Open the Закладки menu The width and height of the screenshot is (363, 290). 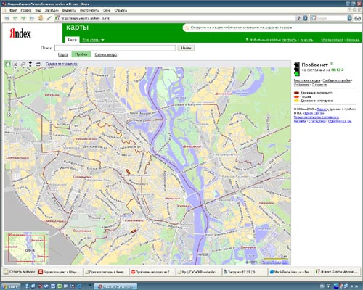point(52,10)
